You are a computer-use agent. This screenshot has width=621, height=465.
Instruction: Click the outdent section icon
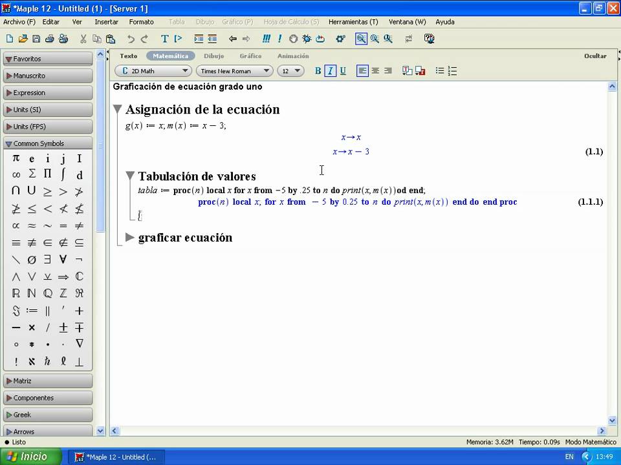[212, 38]
